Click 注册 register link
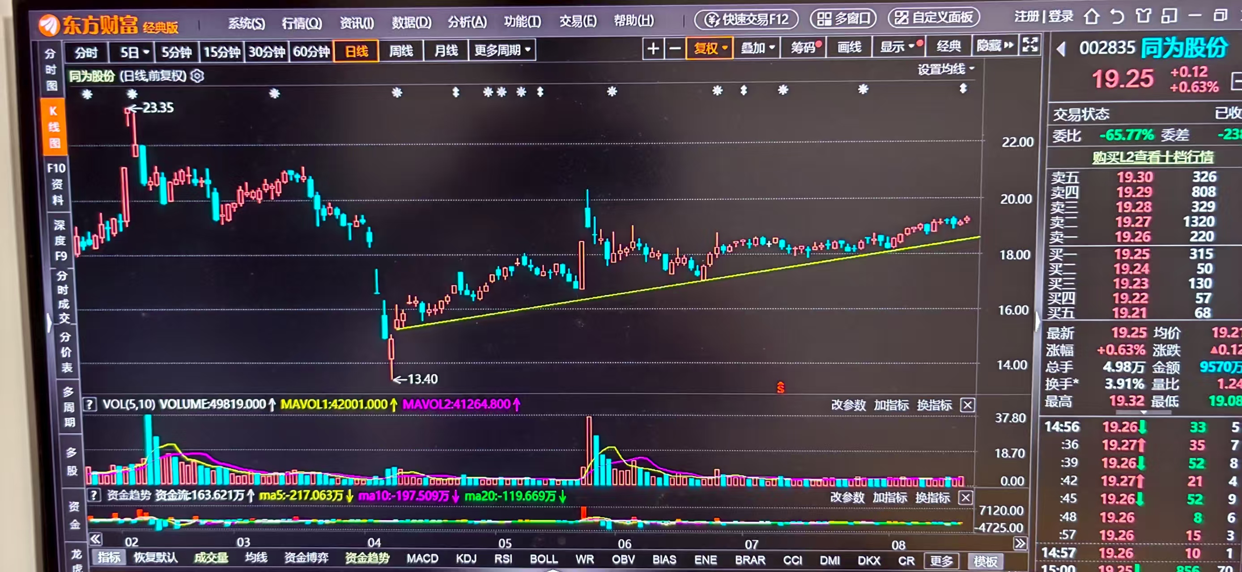The image size is (1242, 572). [1026, 17]
